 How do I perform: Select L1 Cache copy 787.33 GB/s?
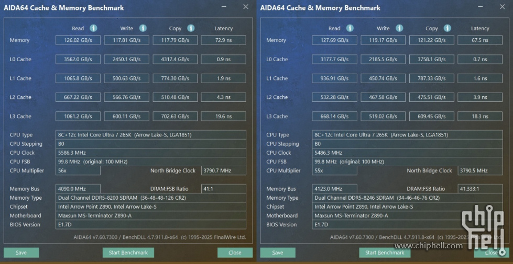[432, 78]
